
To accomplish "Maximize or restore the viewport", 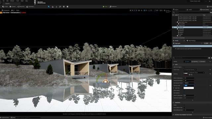I will point(168,11).
